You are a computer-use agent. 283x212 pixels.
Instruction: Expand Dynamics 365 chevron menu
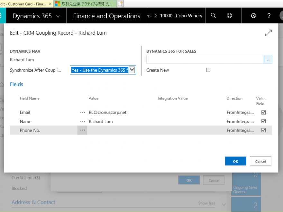coord(58,16)
